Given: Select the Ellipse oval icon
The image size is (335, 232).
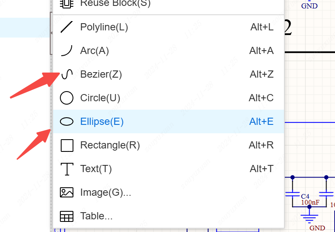Looking at the screenshot, I should [67, 121].
